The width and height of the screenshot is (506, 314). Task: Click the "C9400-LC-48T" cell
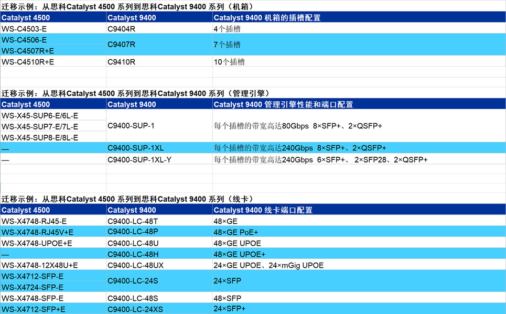pos(159,221)
